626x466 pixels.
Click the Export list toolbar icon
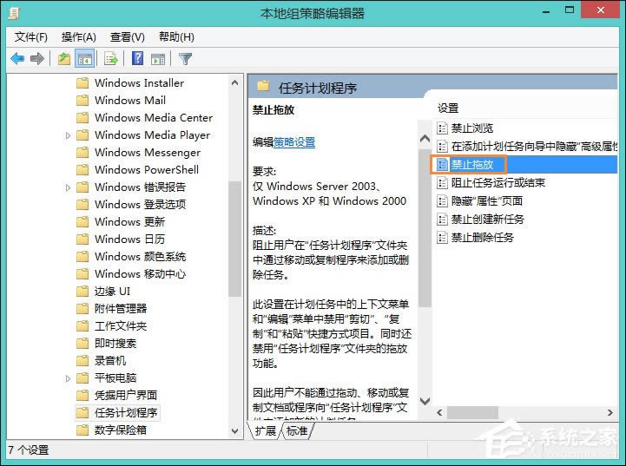click(x=111, y=59)
